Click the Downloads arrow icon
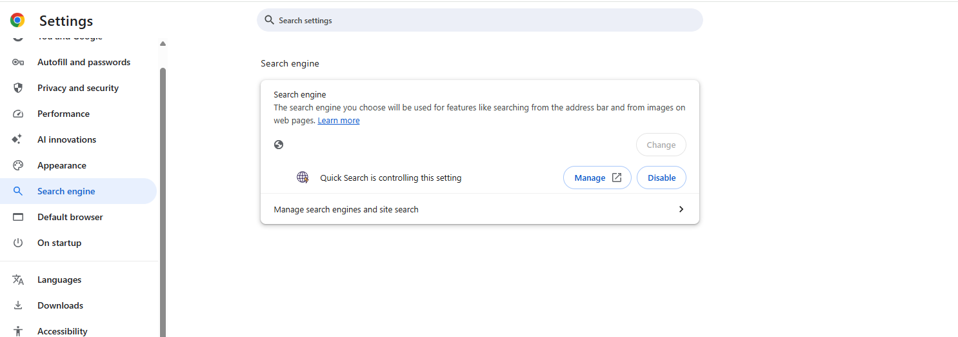958x337 pixels. (18, 305)
